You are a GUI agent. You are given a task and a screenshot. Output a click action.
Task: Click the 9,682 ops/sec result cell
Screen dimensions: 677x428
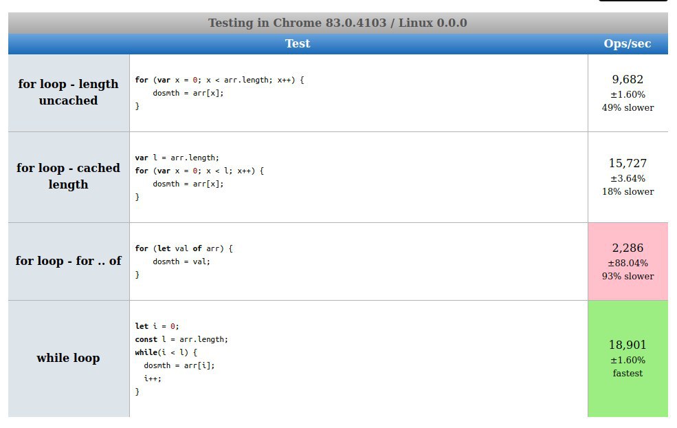628,93
